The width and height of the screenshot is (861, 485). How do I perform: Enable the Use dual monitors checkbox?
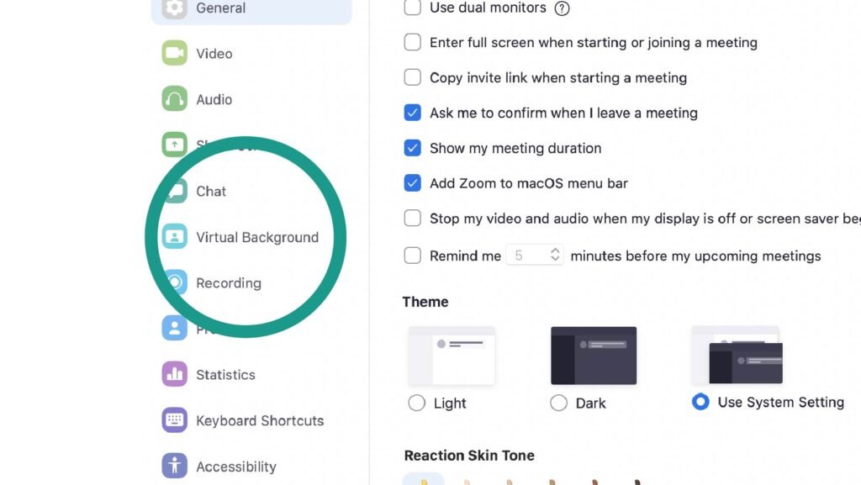tap(412, 8)
